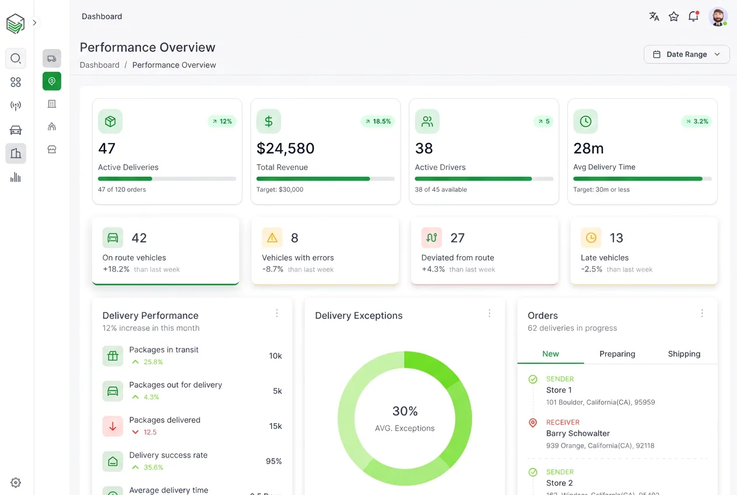
Task: Open the broadcast signal icon in the sidebar
Action: point(16,106)
